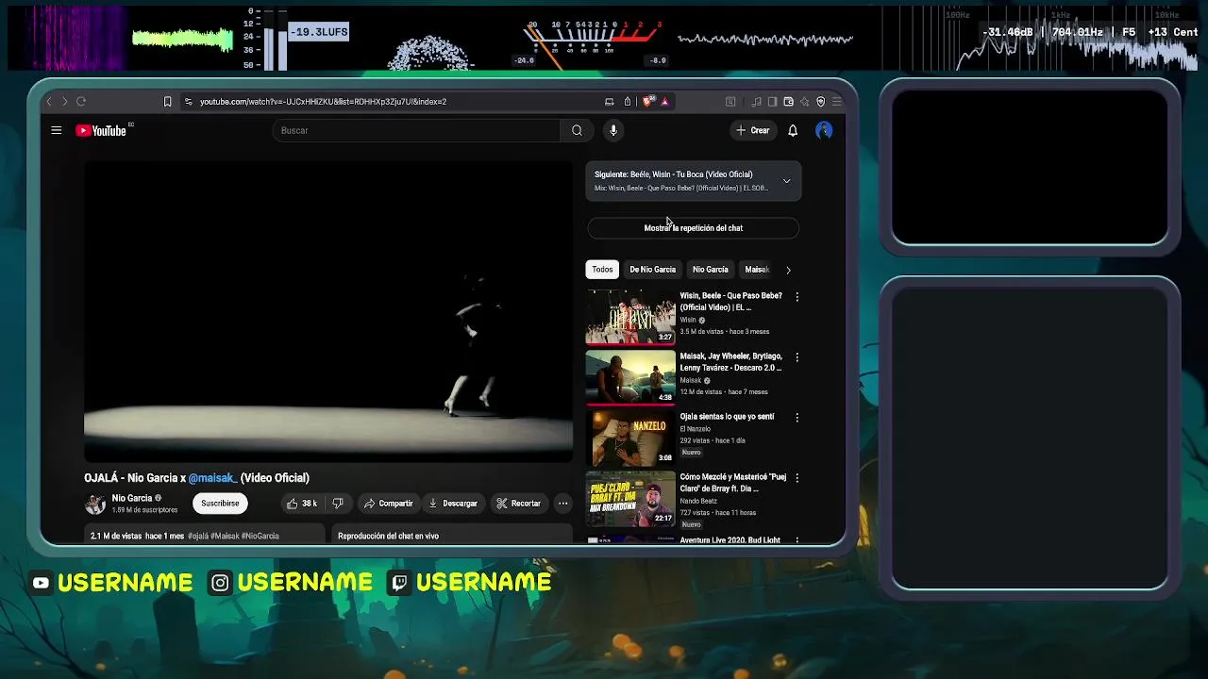1208x679 pixels.
Task: Open the Nio Garcia channel name link
Action: click(x=132, y=498)
